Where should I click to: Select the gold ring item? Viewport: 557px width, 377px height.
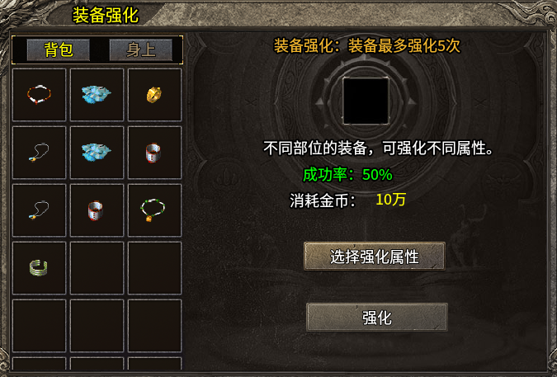click(154, 95)
